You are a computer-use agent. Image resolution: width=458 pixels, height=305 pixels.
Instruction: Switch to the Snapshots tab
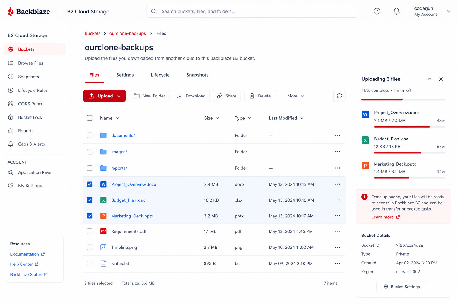tap(197, 75)
